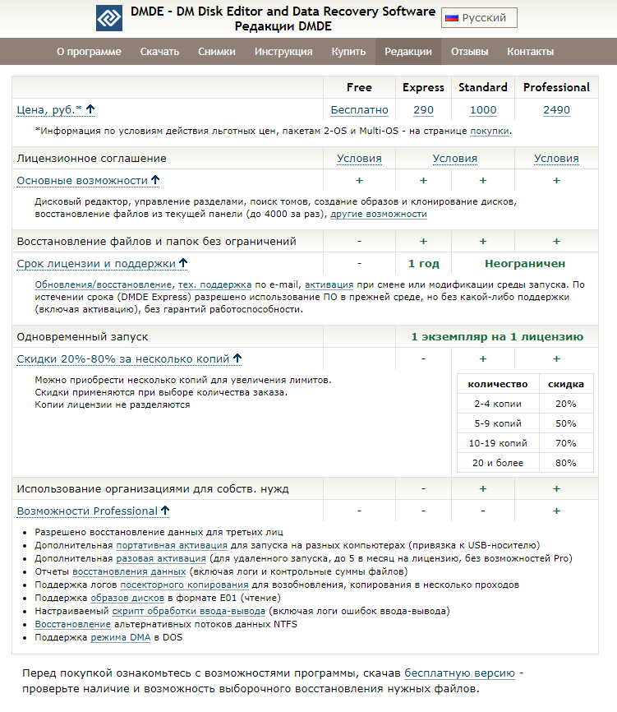
Task: Open the Express/Standard Условия link
Action: pyautogui.click(x=455, y=159)
